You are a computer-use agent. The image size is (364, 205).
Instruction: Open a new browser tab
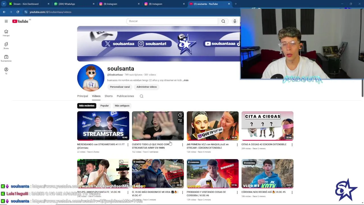236,4
